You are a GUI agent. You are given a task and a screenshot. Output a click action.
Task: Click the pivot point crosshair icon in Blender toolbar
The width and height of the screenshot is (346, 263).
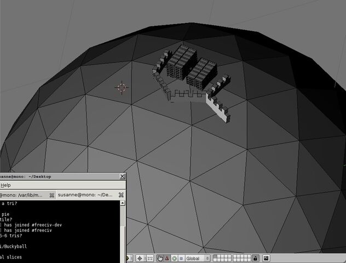[x=140, y=258]
